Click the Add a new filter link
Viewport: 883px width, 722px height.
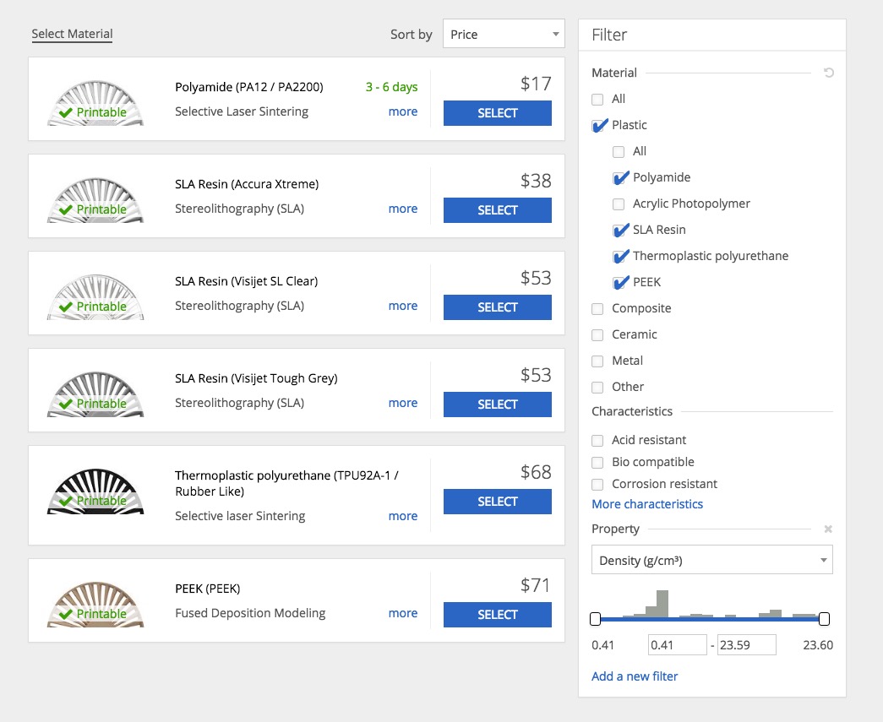point(635,676)
